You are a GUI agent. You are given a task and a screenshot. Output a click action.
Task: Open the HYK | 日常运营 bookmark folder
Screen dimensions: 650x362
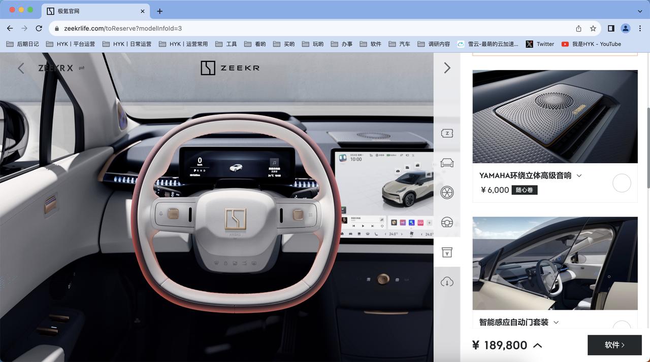pos(127,44)
